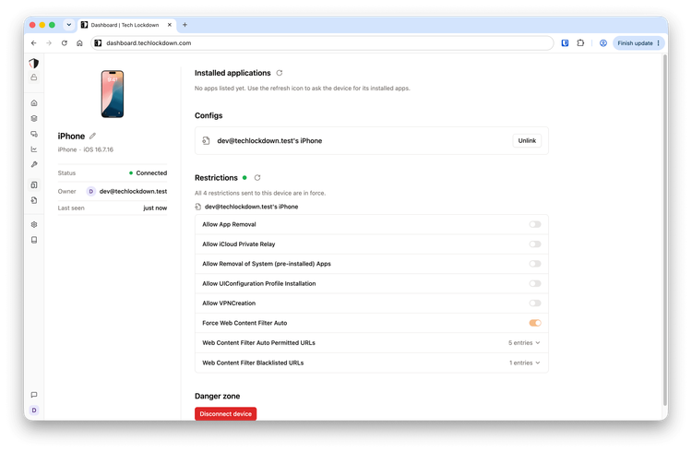Click the Unlink button
The height and width of the screenshot is (452, 692).
point(527,140)
